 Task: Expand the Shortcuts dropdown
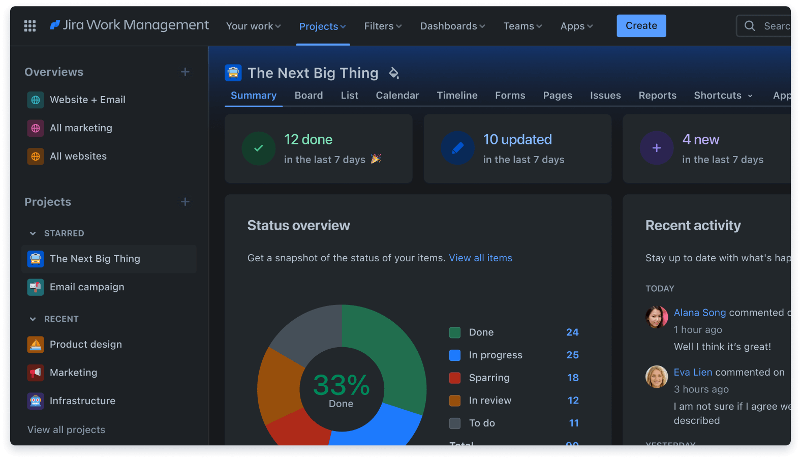(723, 96)
